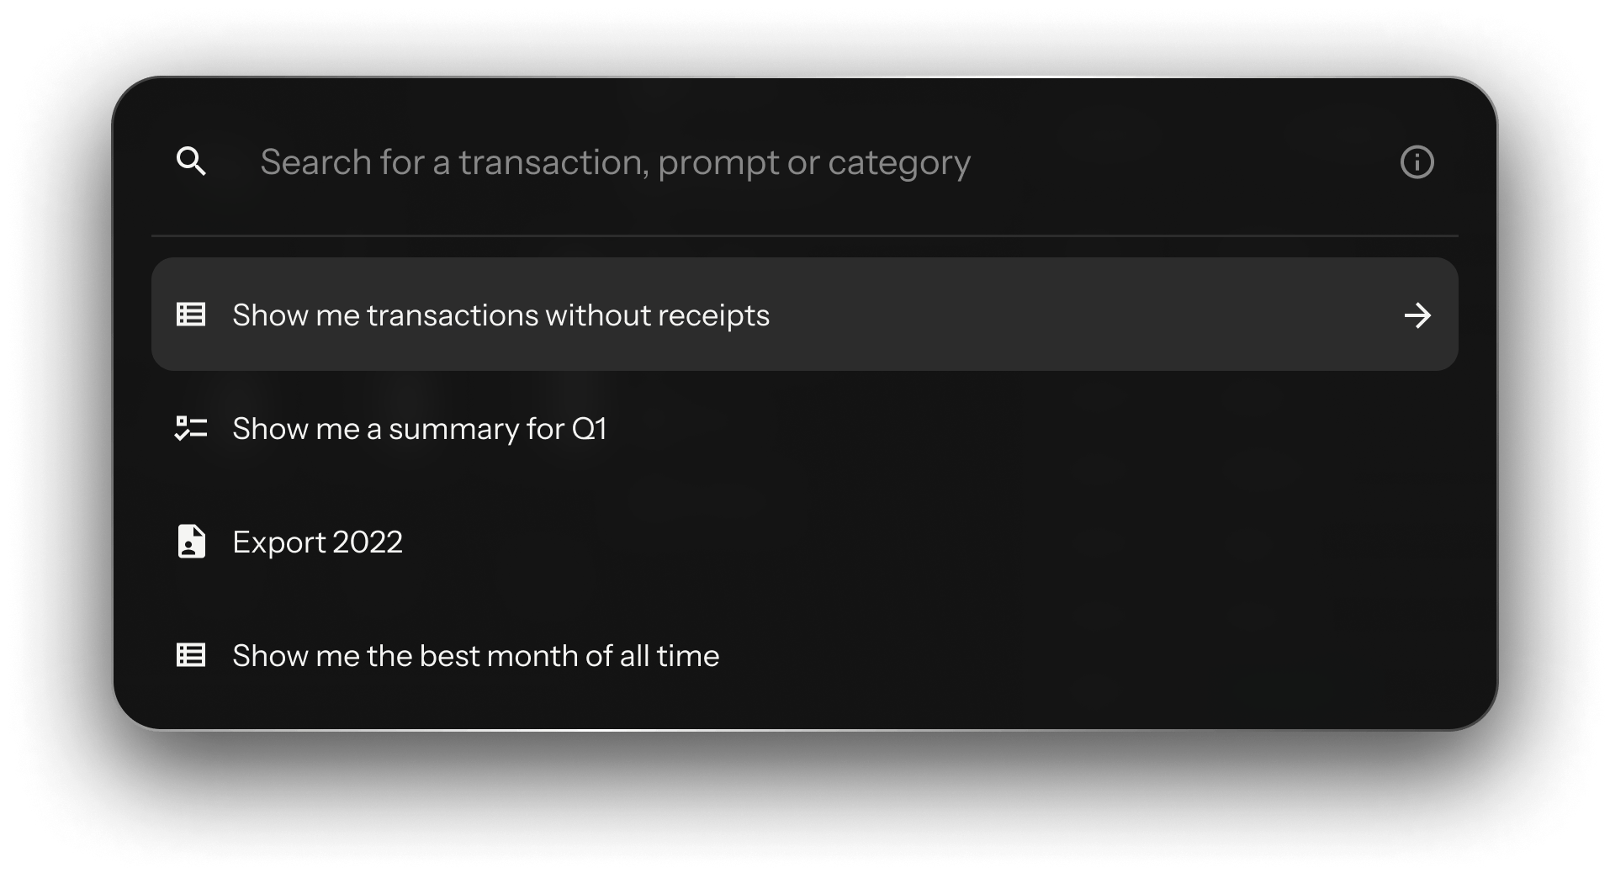Focus the transaction search placeholder text
1610x878 pixels.
tap(615, 162)
